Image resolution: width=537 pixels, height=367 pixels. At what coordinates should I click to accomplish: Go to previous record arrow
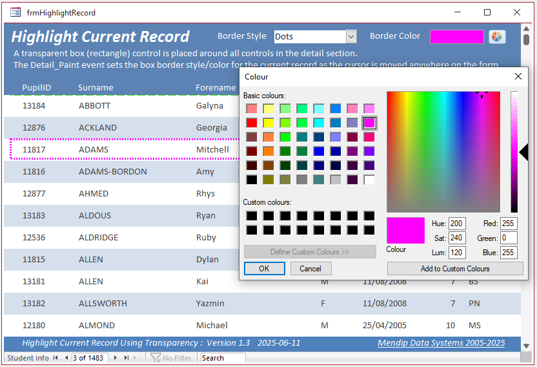click(66, 358)
